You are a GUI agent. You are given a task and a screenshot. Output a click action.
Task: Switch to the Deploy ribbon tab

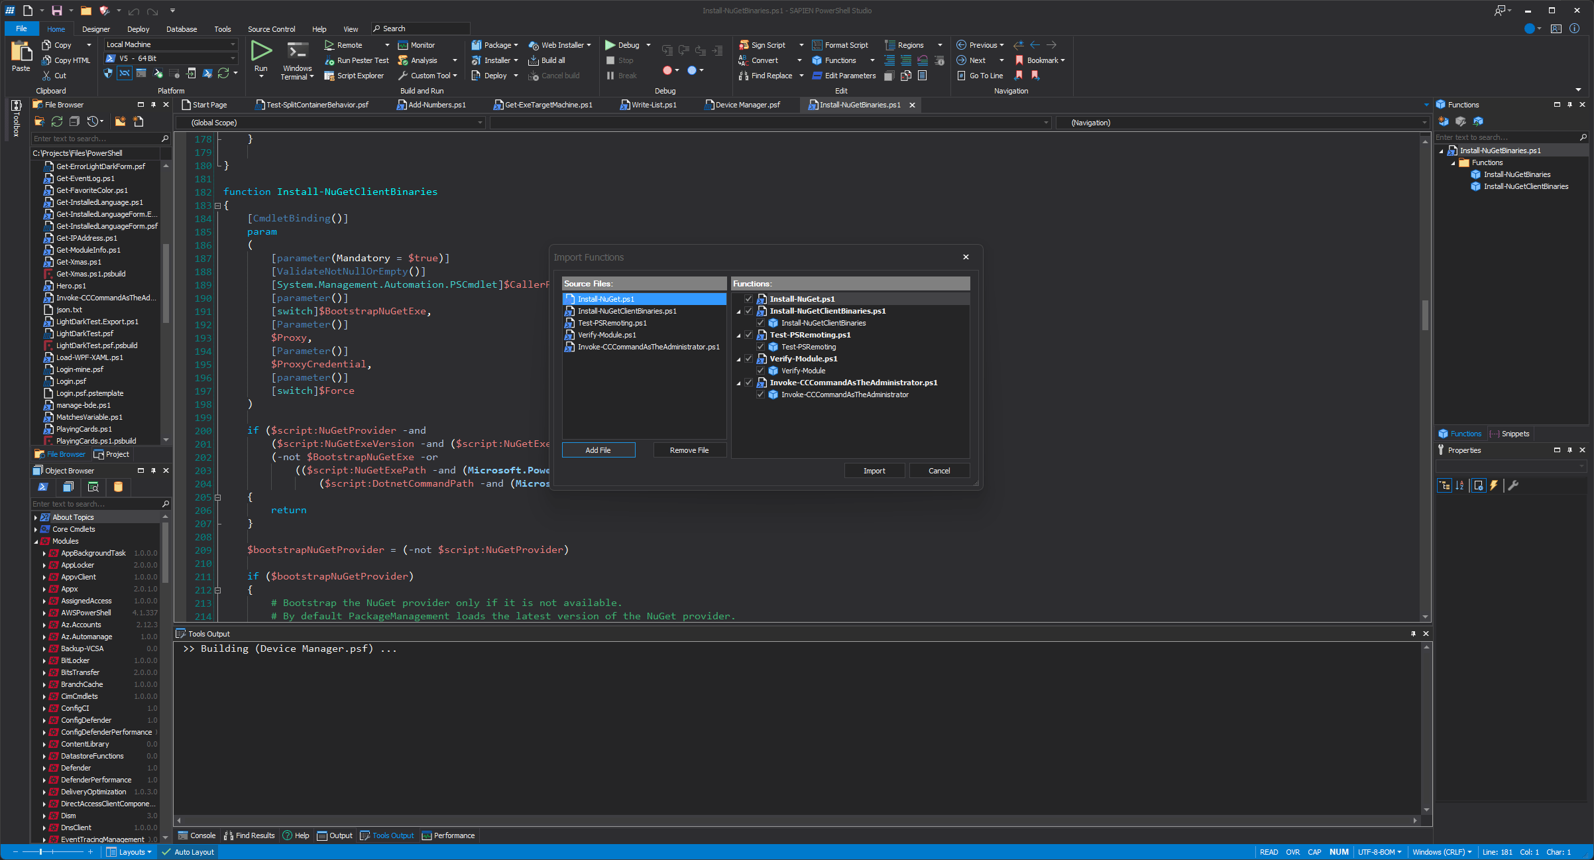point(138,29)
